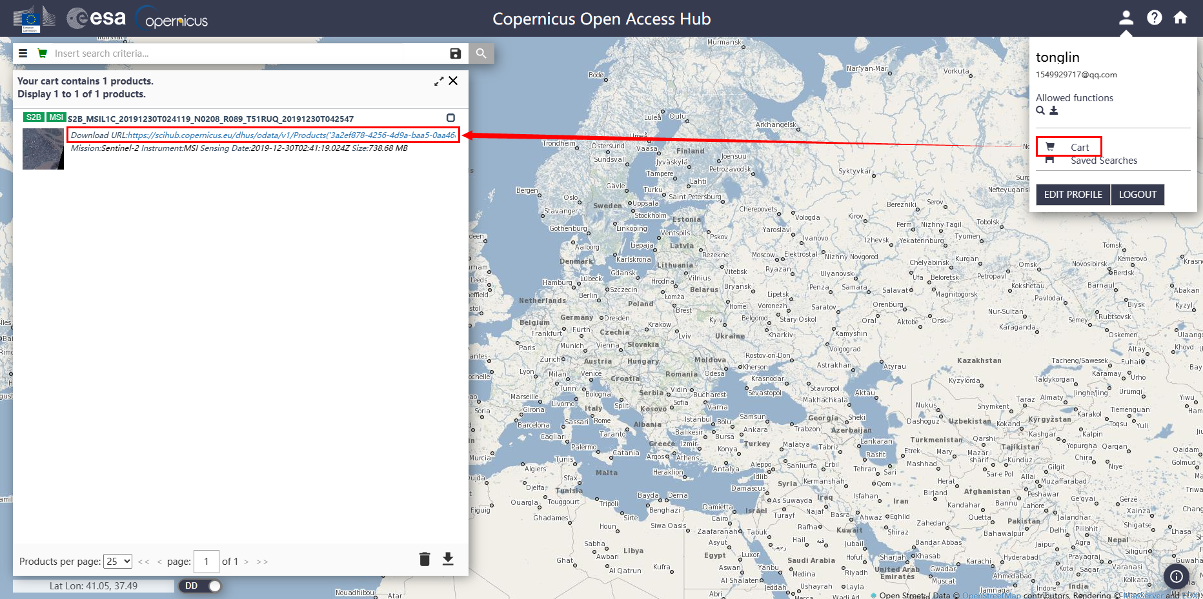Open the hamburger menu in search bar

pyautogui.click(x=23, y=54)
